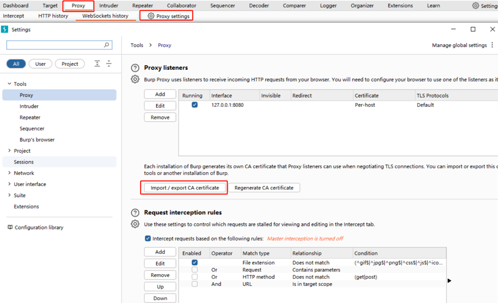Expand the Project tree section
This screenshot has height=303, width=498.
(9, 151)
